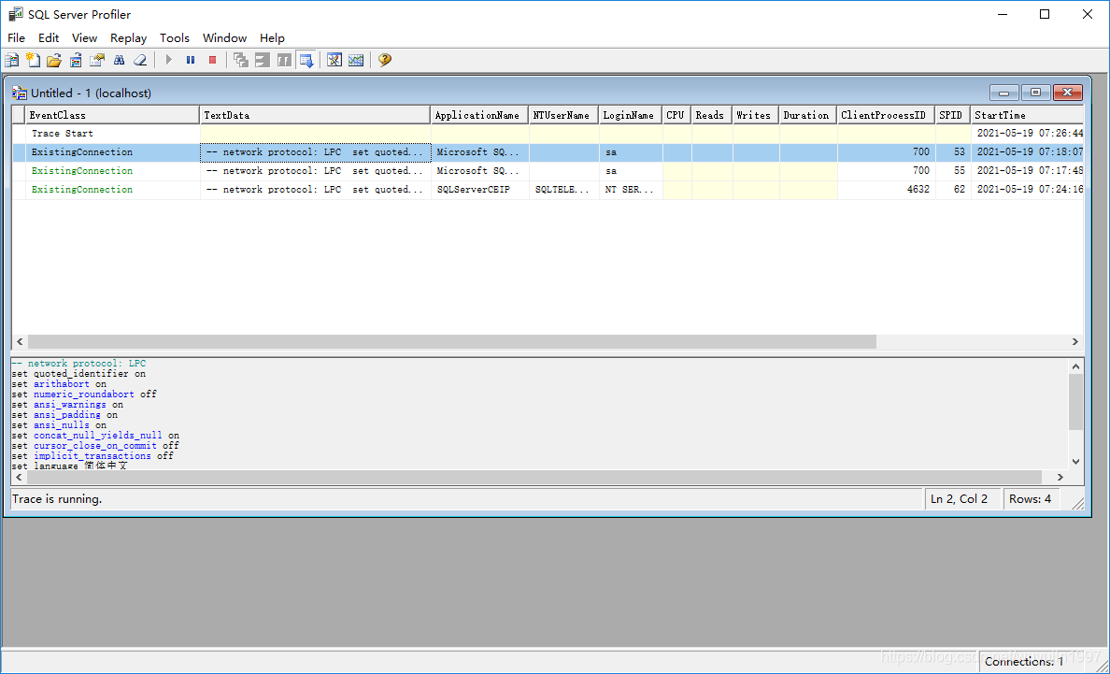Open the Tools menu
The image size is (1110, 674).
pyautogui.click(x=174, y=38)
